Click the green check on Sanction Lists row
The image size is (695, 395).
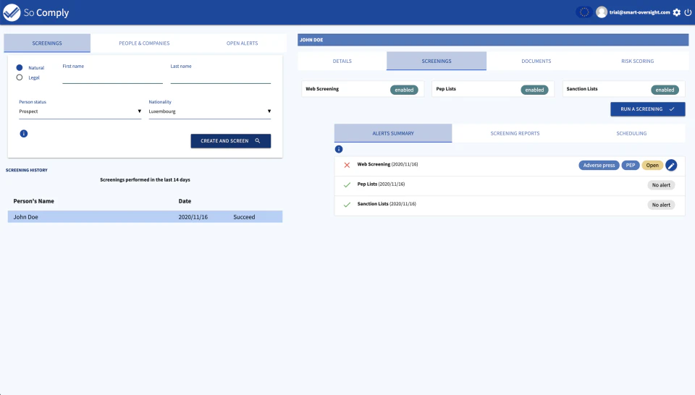[347, 205]
